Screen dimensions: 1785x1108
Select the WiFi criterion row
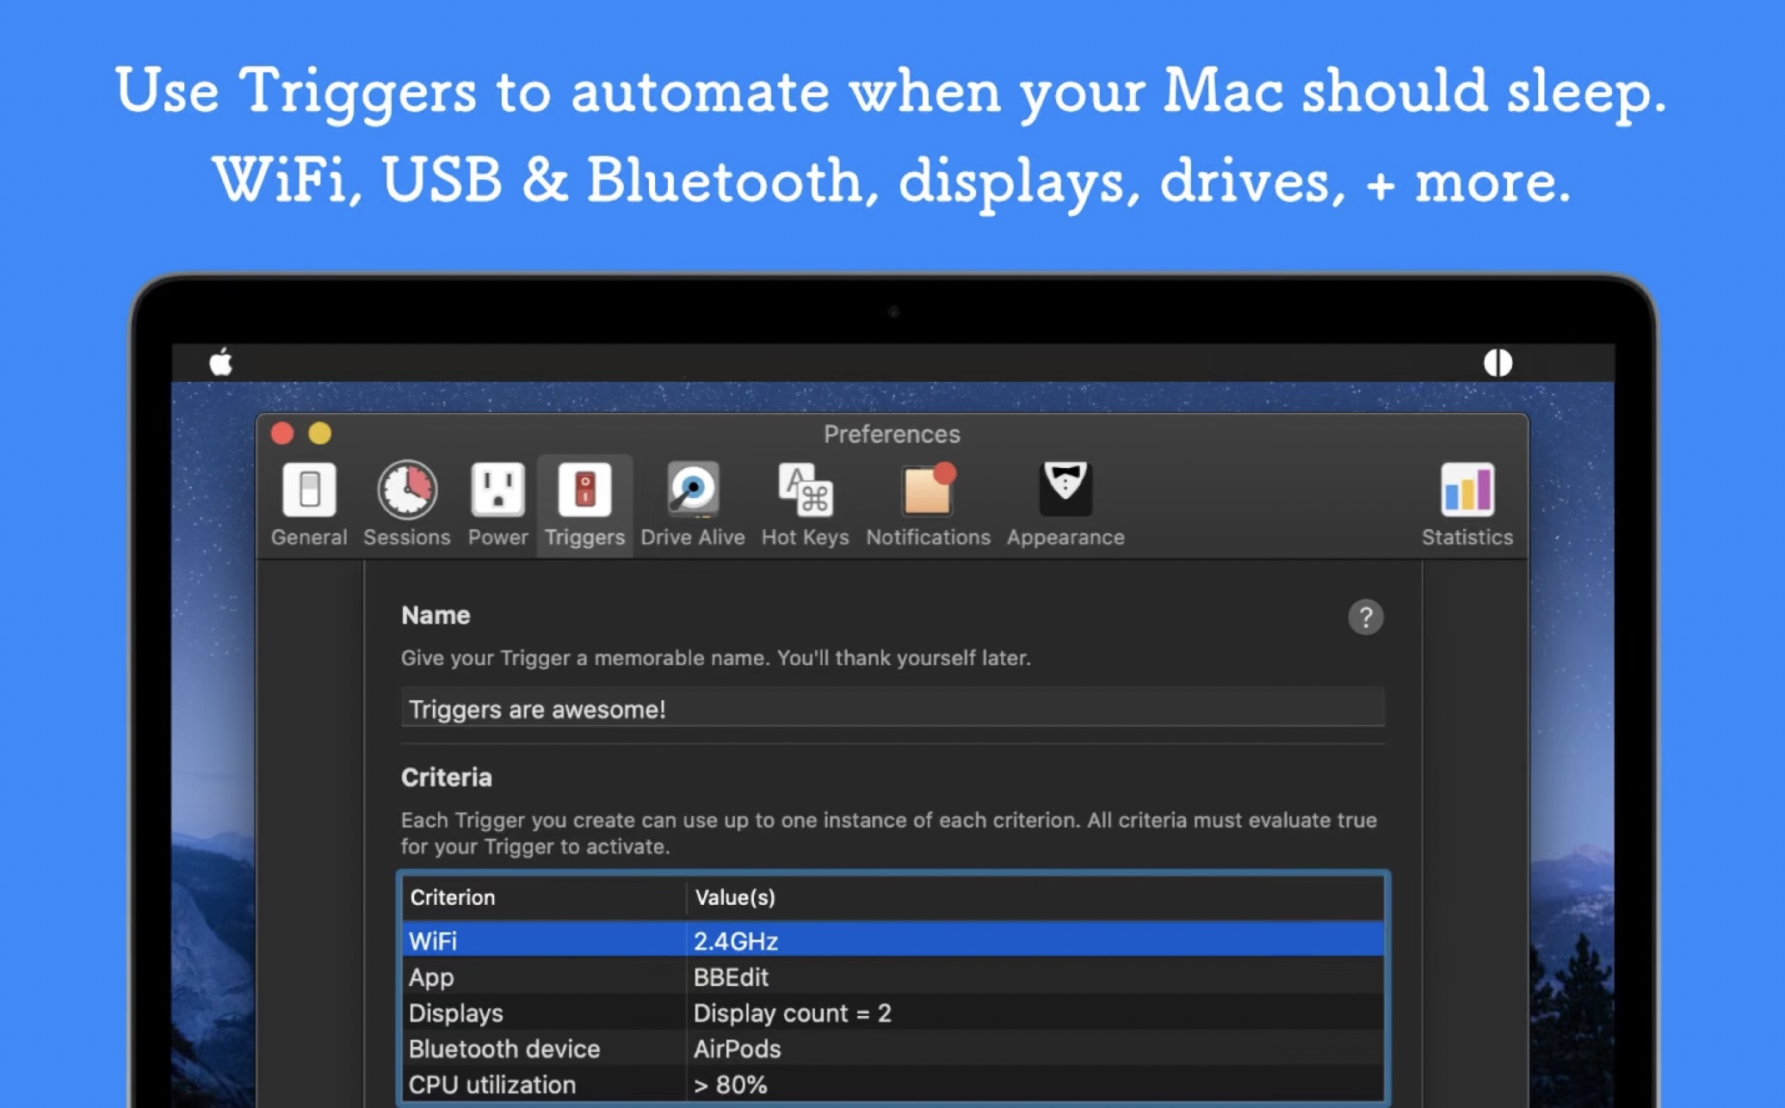point(892,940)
